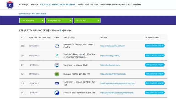This screenshot has height=102, width=176.
Task: Click the STT number 349
Action: click(x=23, y=74)
